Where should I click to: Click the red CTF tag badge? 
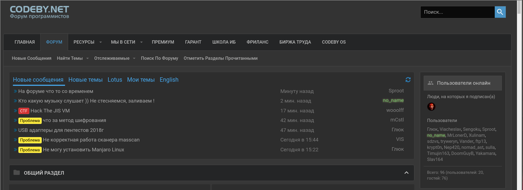pos(24,111)
